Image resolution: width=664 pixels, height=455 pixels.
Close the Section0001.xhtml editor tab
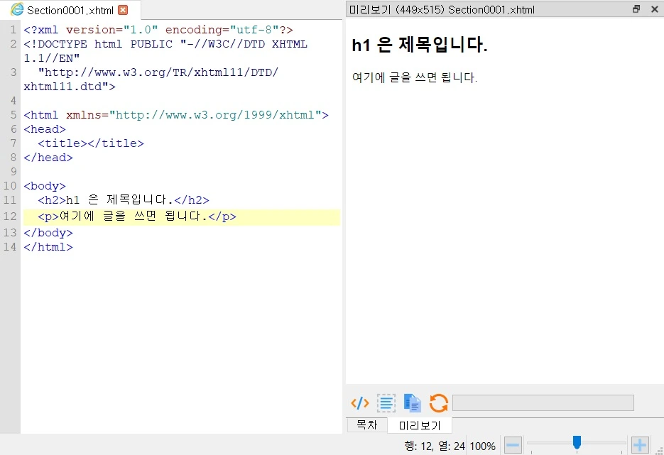(x=123, y=10)
